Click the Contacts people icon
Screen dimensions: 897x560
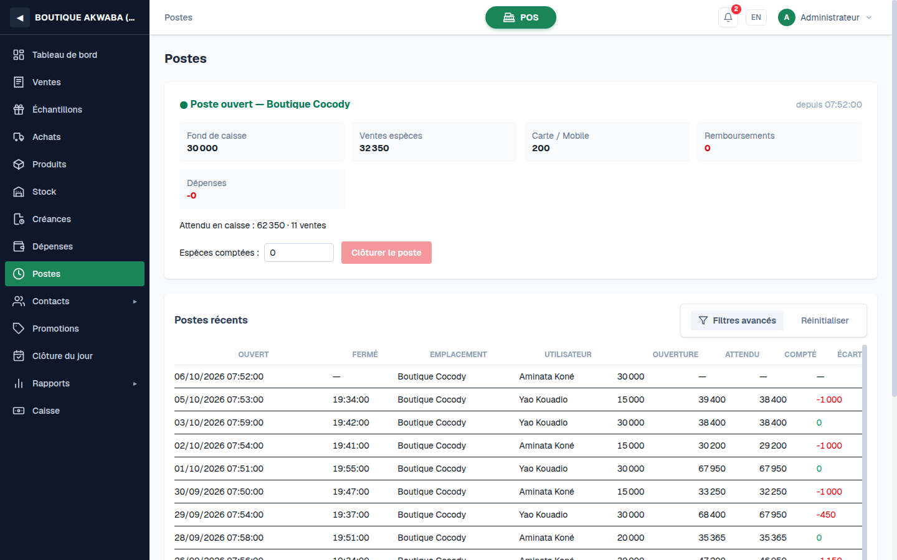pos(19,301)
